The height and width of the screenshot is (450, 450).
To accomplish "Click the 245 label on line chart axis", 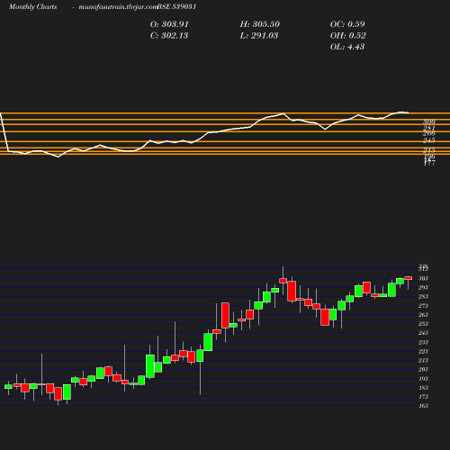I will 429,140.
